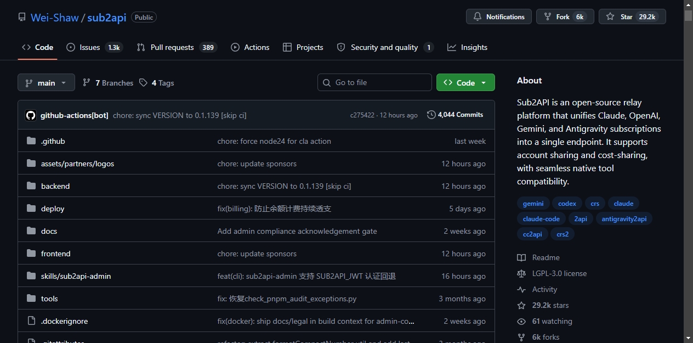The height and width of the screenshot is (343, 693).
Task: Click the commit history clock icon
Action: 431,115
